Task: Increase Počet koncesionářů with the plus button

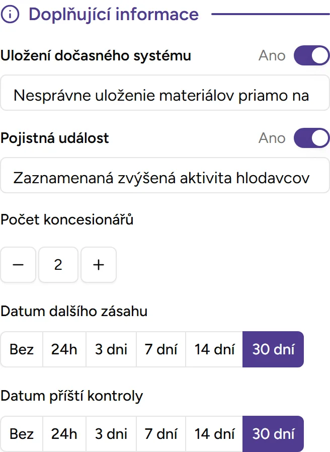Action: click(x=99, y=265)
